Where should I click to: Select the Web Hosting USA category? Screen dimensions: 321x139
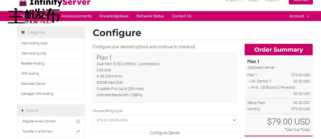34,53
